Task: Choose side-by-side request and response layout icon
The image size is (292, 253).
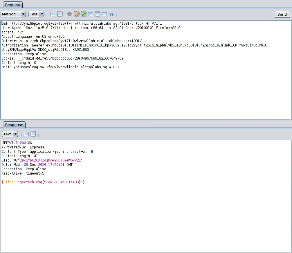Action: (104, 14)
